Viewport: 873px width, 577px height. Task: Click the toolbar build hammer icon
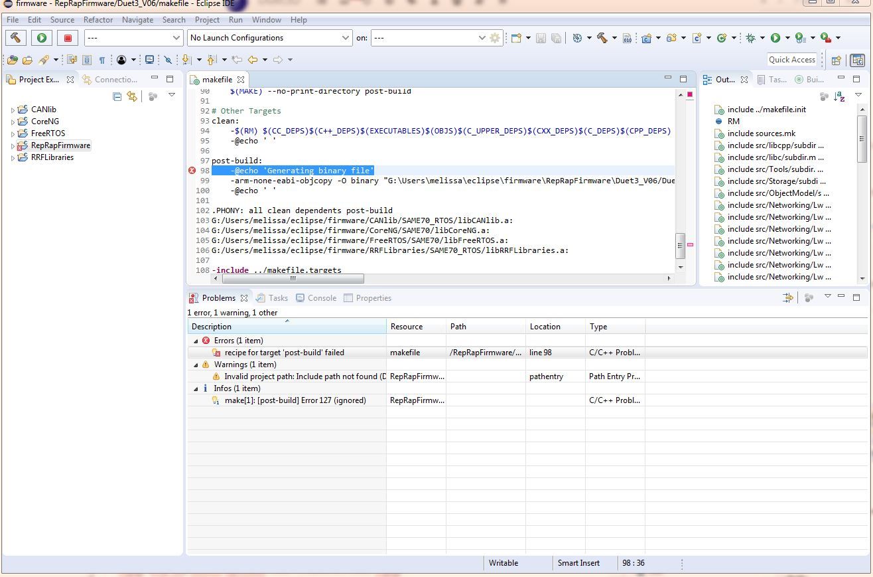pyautogui.click(x=602, y=38)
